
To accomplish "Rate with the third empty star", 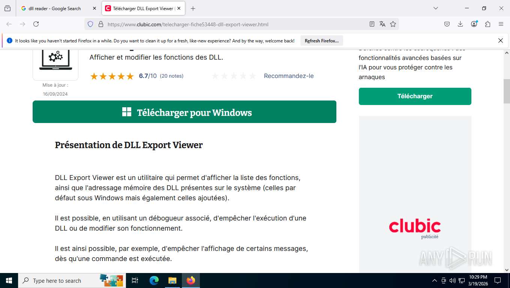I will pyautogui.click(x=234, y=76).
